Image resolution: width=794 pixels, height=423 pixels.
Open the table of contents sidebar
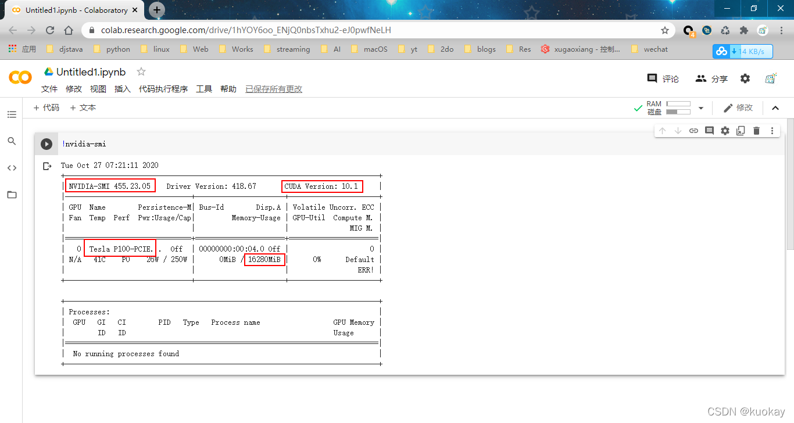coord(12,114)
